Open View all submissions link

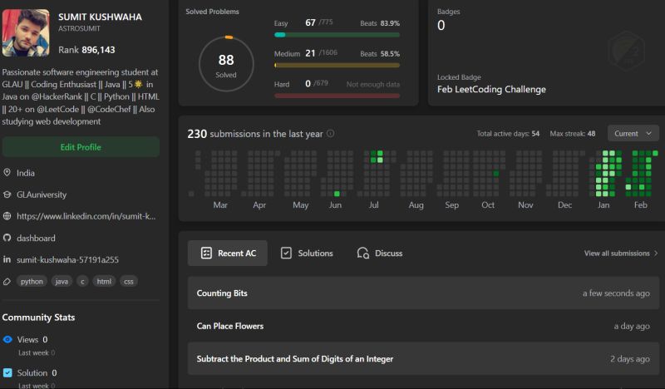[x=621, y=254]
